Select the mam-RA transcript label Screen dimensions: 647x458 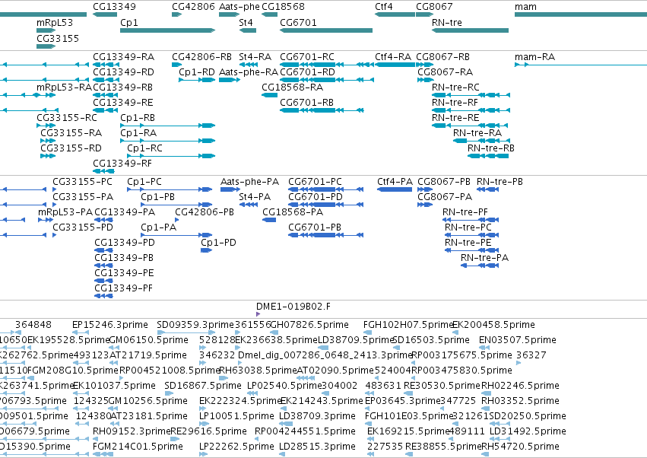tap(534, 56)
